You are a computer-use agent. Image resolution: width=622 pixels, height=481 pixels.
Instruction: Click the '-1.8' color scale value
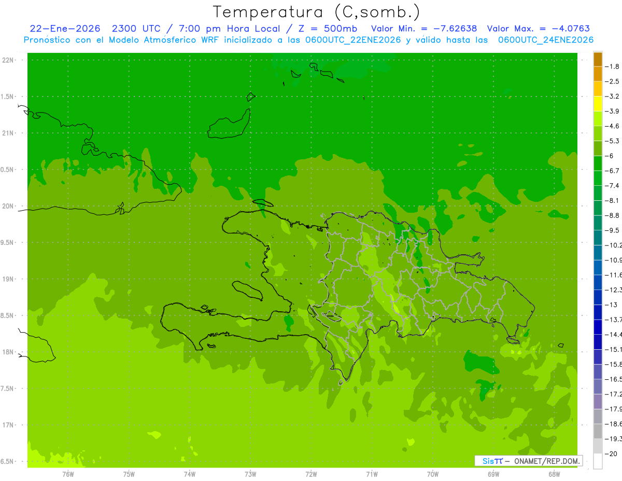click(x=612, y=66)
